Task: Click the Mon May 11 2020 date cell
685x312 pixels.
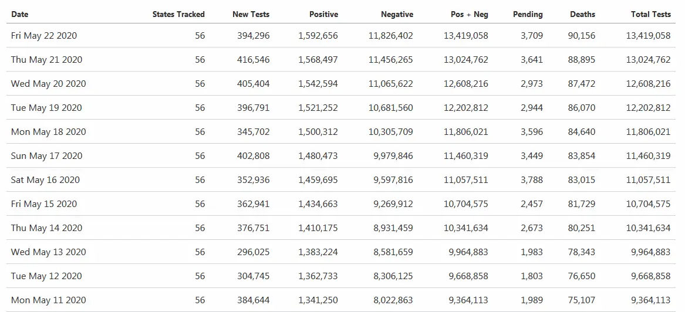Action: click(x=48, y=300)
